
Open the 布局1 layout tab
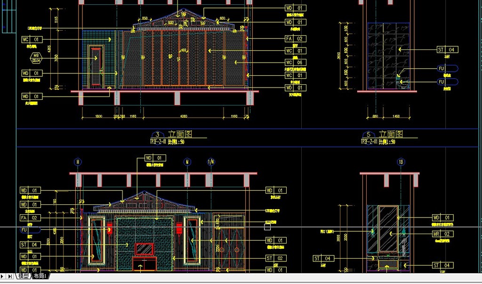point(40,276)
